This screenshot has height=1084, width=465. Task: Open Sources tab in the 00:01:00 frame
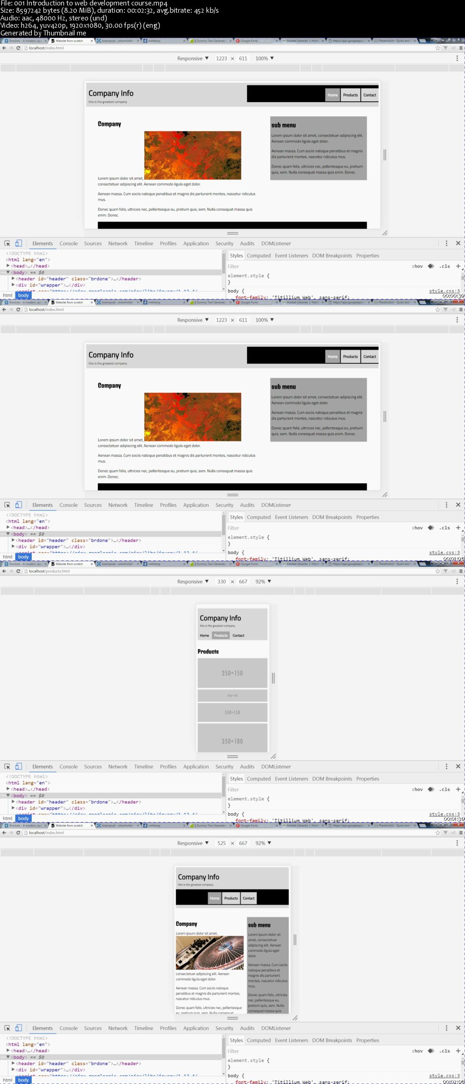coord(93,505)
